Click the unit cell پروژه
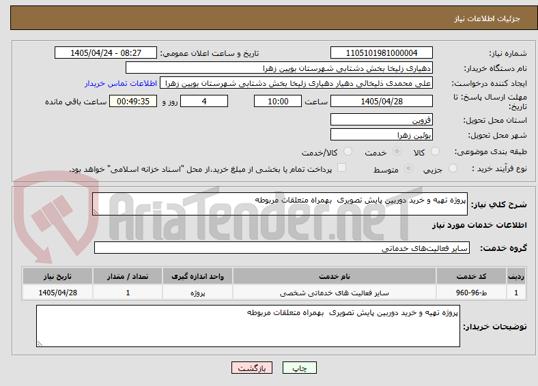The width and height of the screenshot is (538, 386). click(x=197, y=293)
